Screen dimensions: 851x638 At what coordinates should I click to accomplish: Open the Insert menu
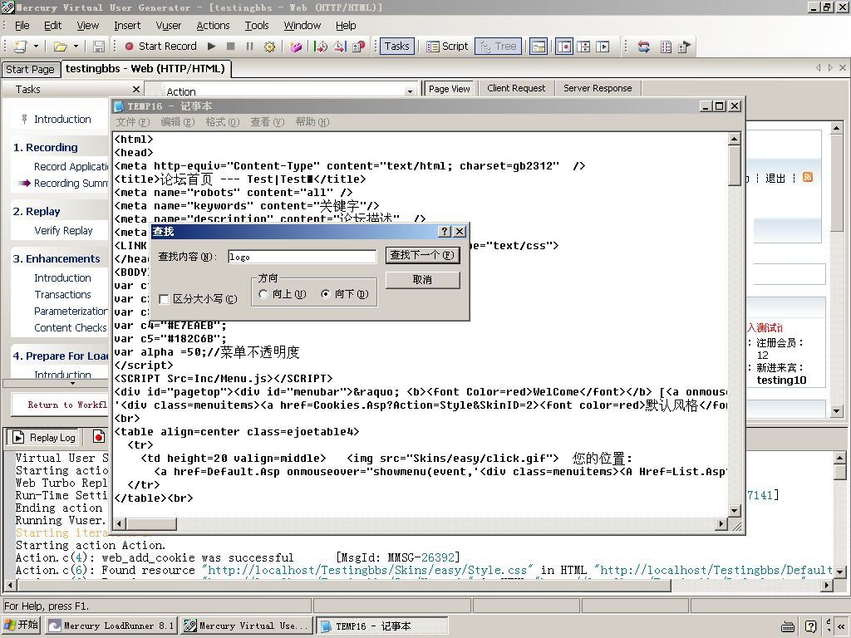click(127, 26)
